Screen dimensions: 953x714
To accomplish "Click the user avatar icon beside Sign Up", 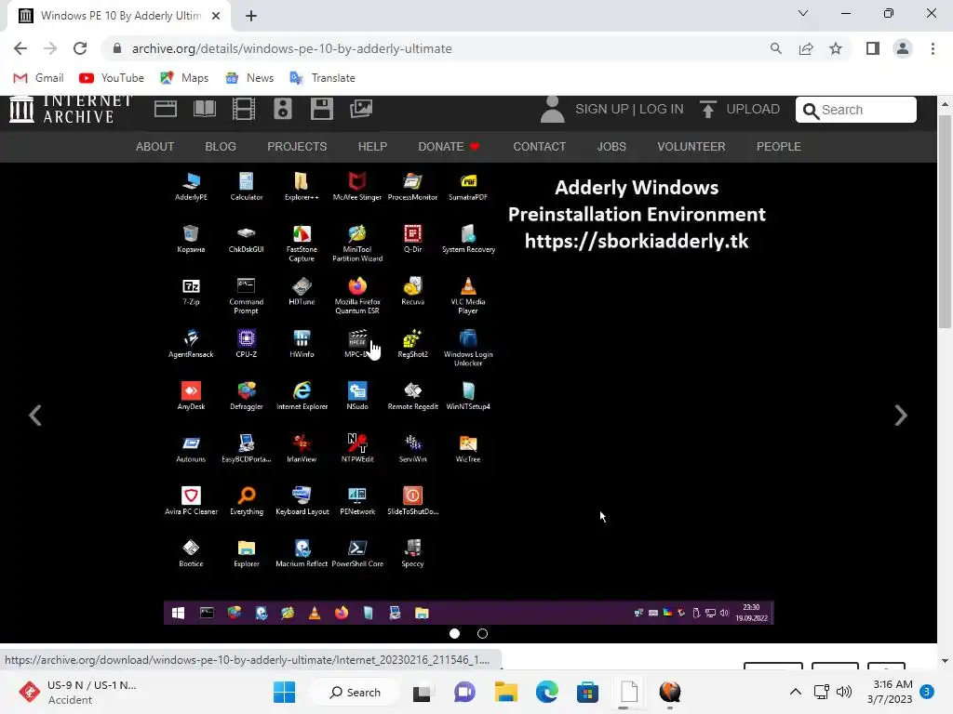I will click(x=552, y=110).
